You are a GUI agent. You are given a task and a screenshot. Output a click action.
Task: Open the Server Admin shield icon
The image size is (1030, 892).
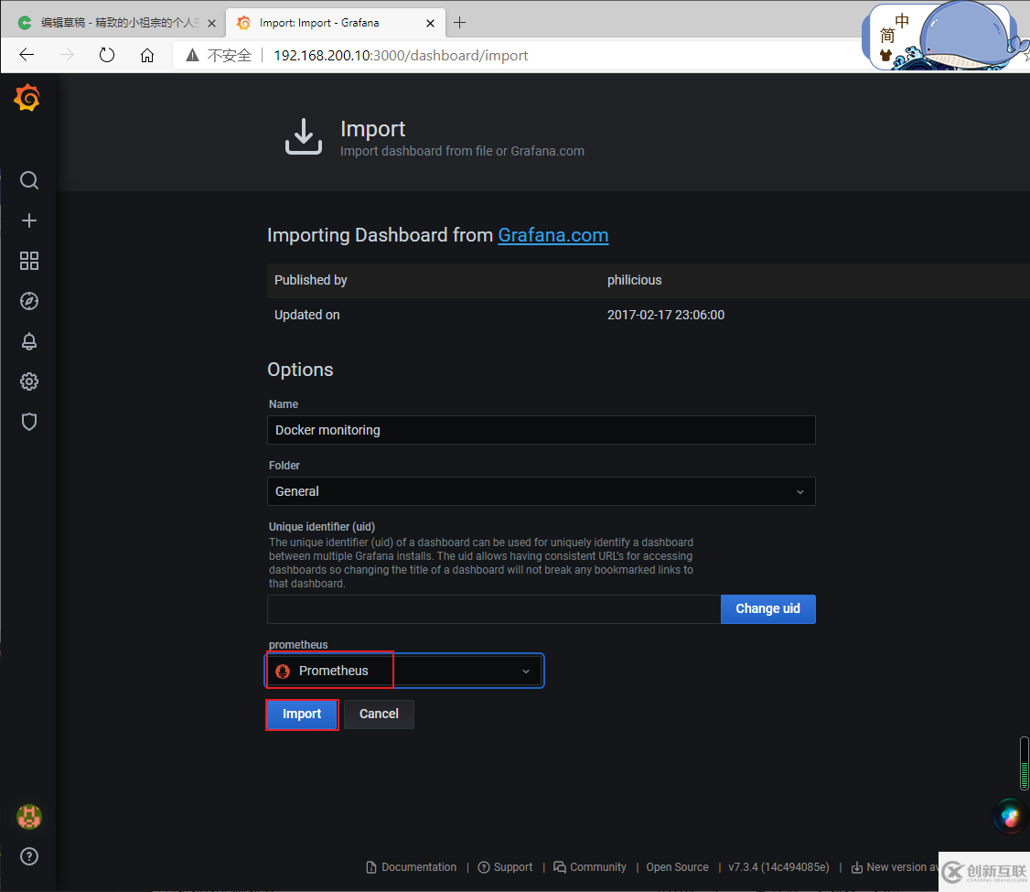point(29,422)
